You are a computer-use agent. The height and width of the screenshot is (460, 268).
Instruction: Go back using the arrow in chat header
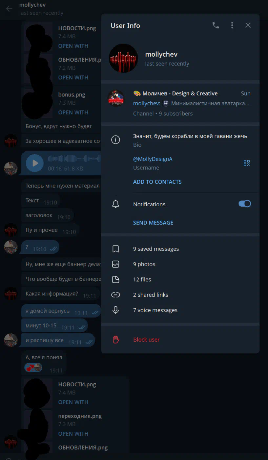pos(9,9)
